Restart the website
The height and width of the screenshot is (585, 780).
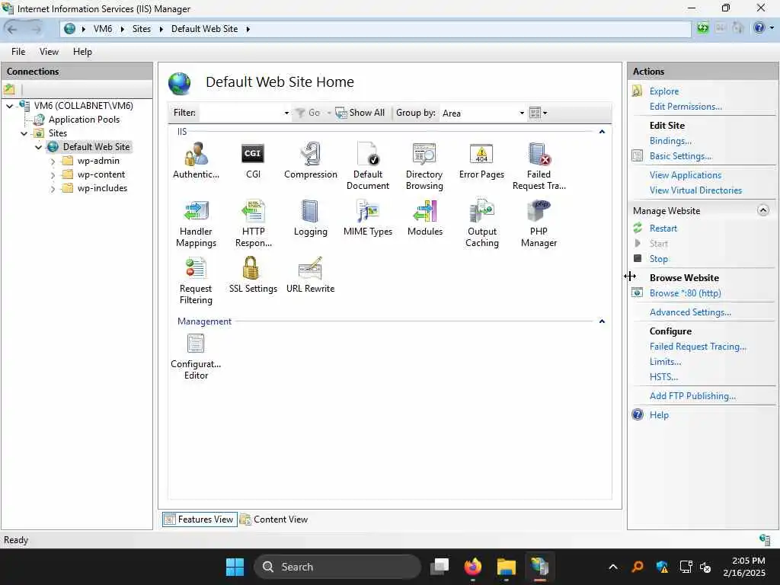tap(663, 229)
